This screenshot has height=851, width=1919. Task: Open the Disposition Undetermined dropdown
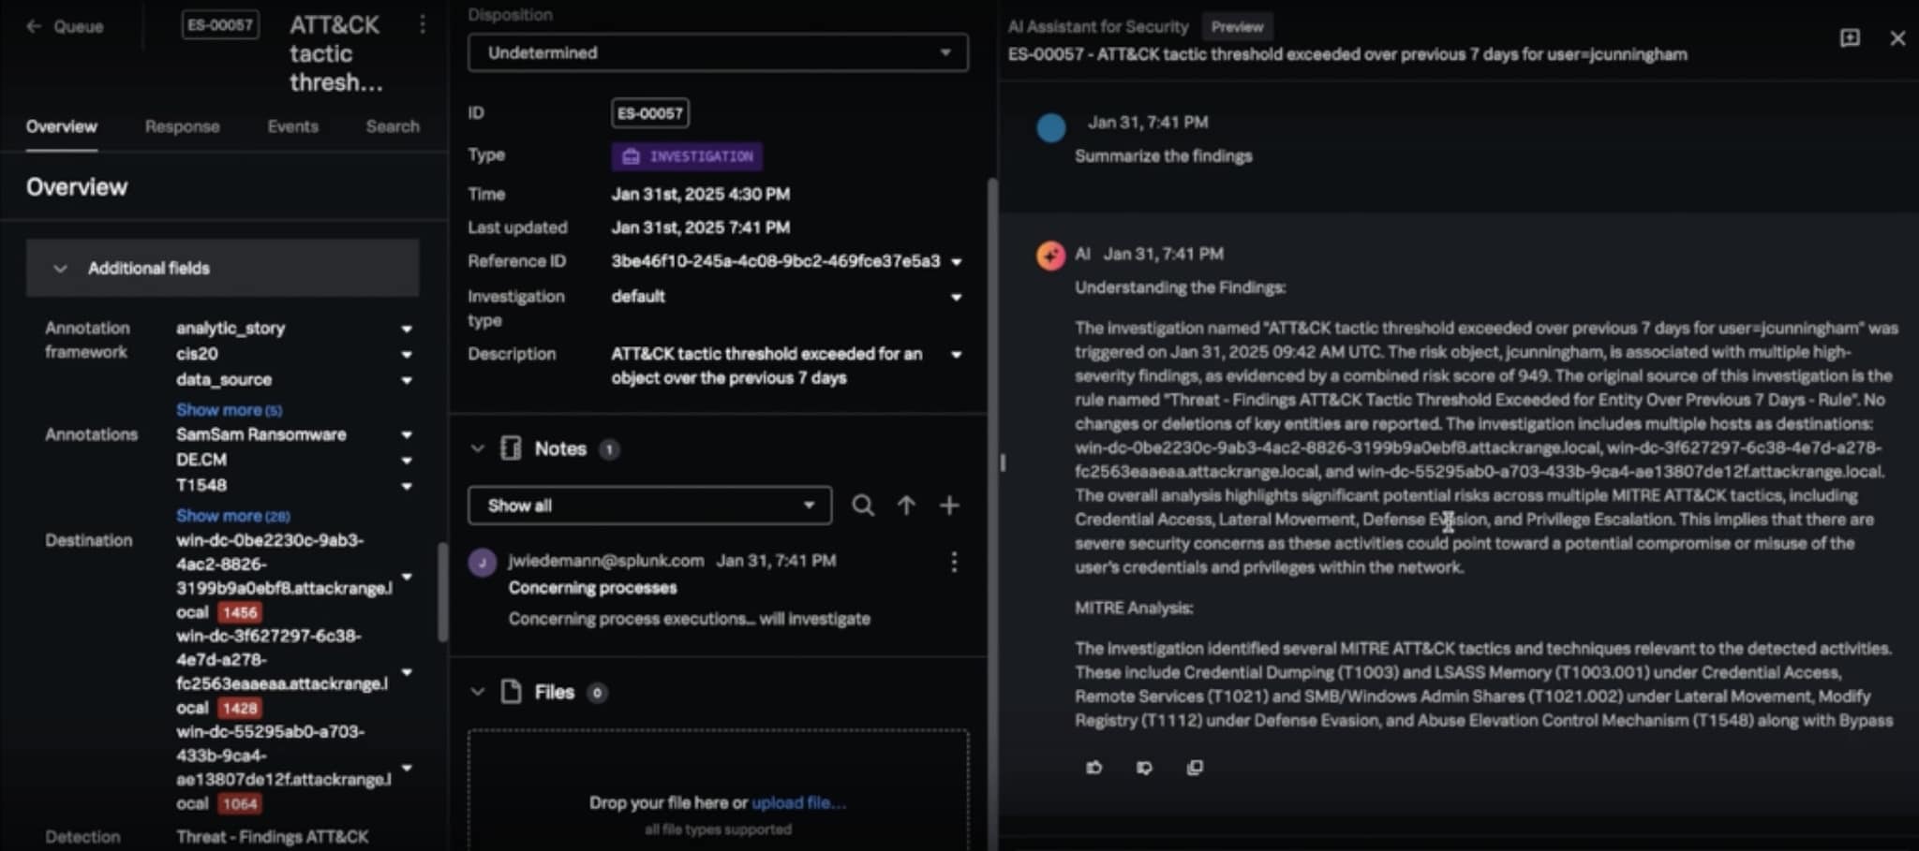point(718,53)
